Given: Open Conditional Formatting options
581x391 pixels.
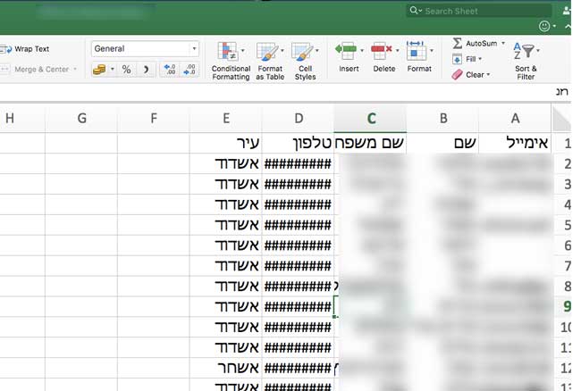Looking at the screenshot, I should [231, 60].
